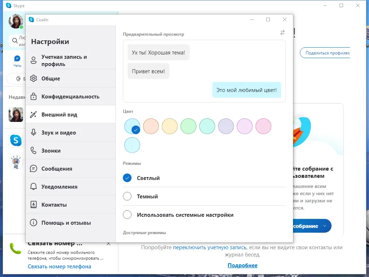Click the 'Связать номер телефона' link
369x277 pixels.
[59, 267]
